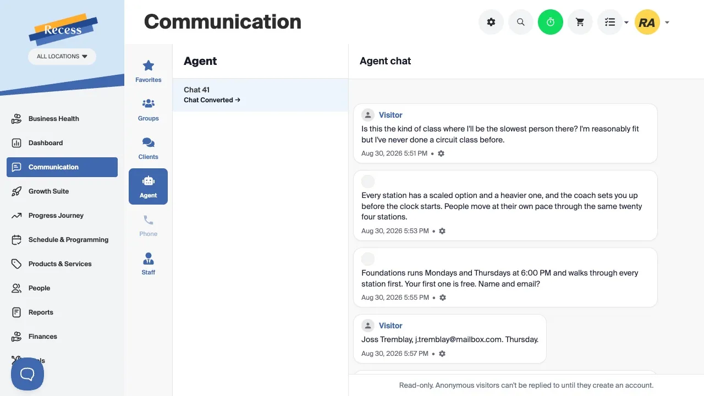Click the Communication page heading

click(223, 22)
